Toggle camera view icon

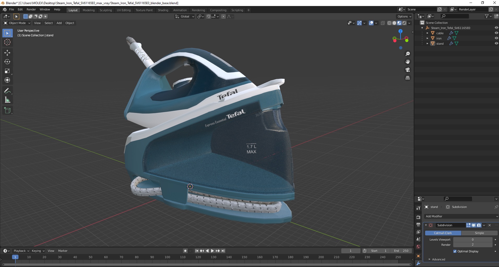pos(408,70)
